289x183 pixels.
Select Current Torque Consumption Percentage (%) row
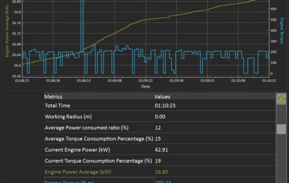pos(160,161)
